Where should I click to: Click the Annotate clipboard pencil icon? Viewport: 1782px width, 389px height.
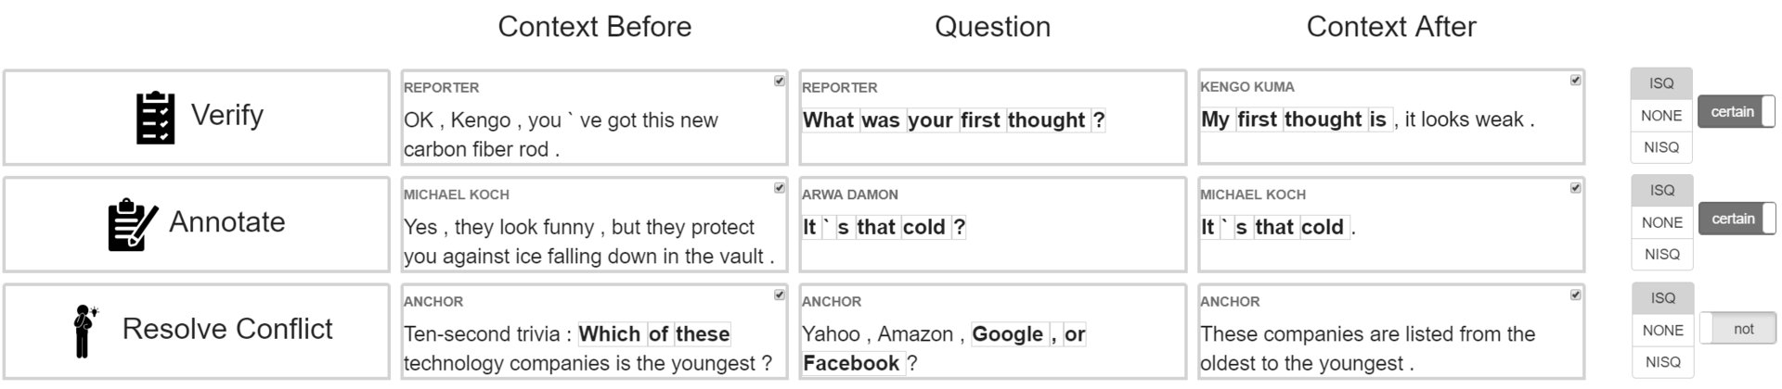132,224
